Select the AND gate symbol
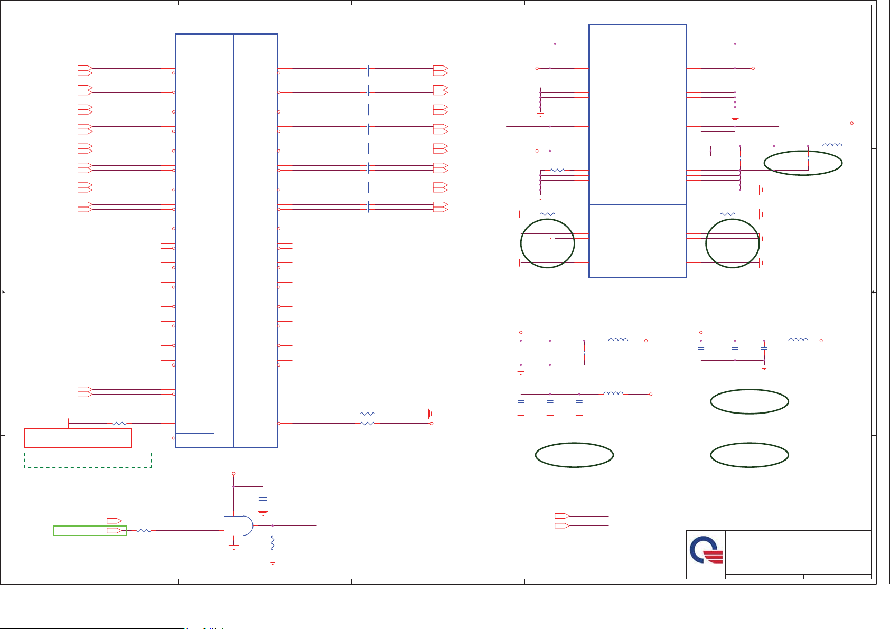The width and height of the screenshot is (890, 629). pos(238,526)
